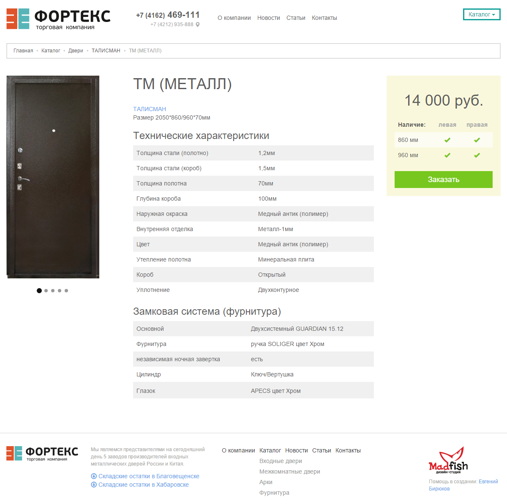Click the download icon for Благовещенск stock
Screen dimensions: 507x504
click(x=94, y=476)
